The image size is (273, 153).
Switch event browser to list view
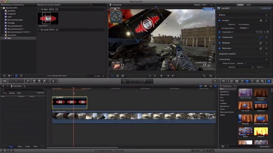pos(21,76)
